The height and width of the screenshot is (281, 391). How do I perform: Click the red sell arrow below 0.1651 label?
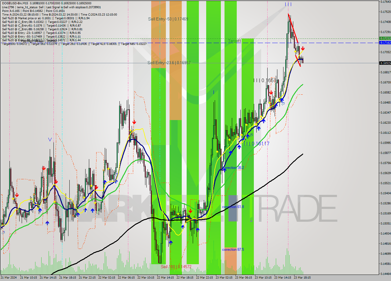tap(271, 92)
